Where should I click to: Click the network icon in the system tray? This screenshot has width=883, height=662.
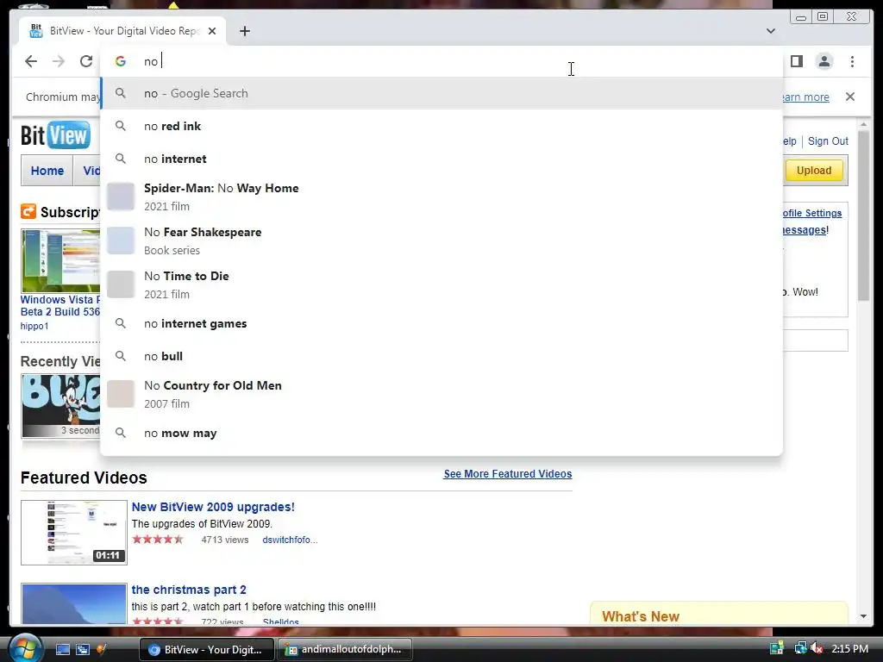coord(799,649)
